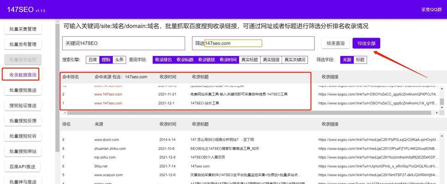This screenshot has width=447, height=184.
Task: Select 百度 search engine
Action: coord(93,60)
